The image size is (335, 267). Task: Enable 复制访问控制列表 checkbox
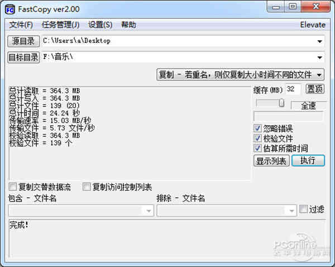(x=87, y=187)
